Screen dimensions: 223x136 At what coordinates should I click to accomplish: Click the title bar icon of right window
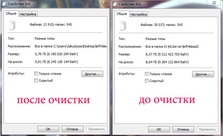(115, 4)
